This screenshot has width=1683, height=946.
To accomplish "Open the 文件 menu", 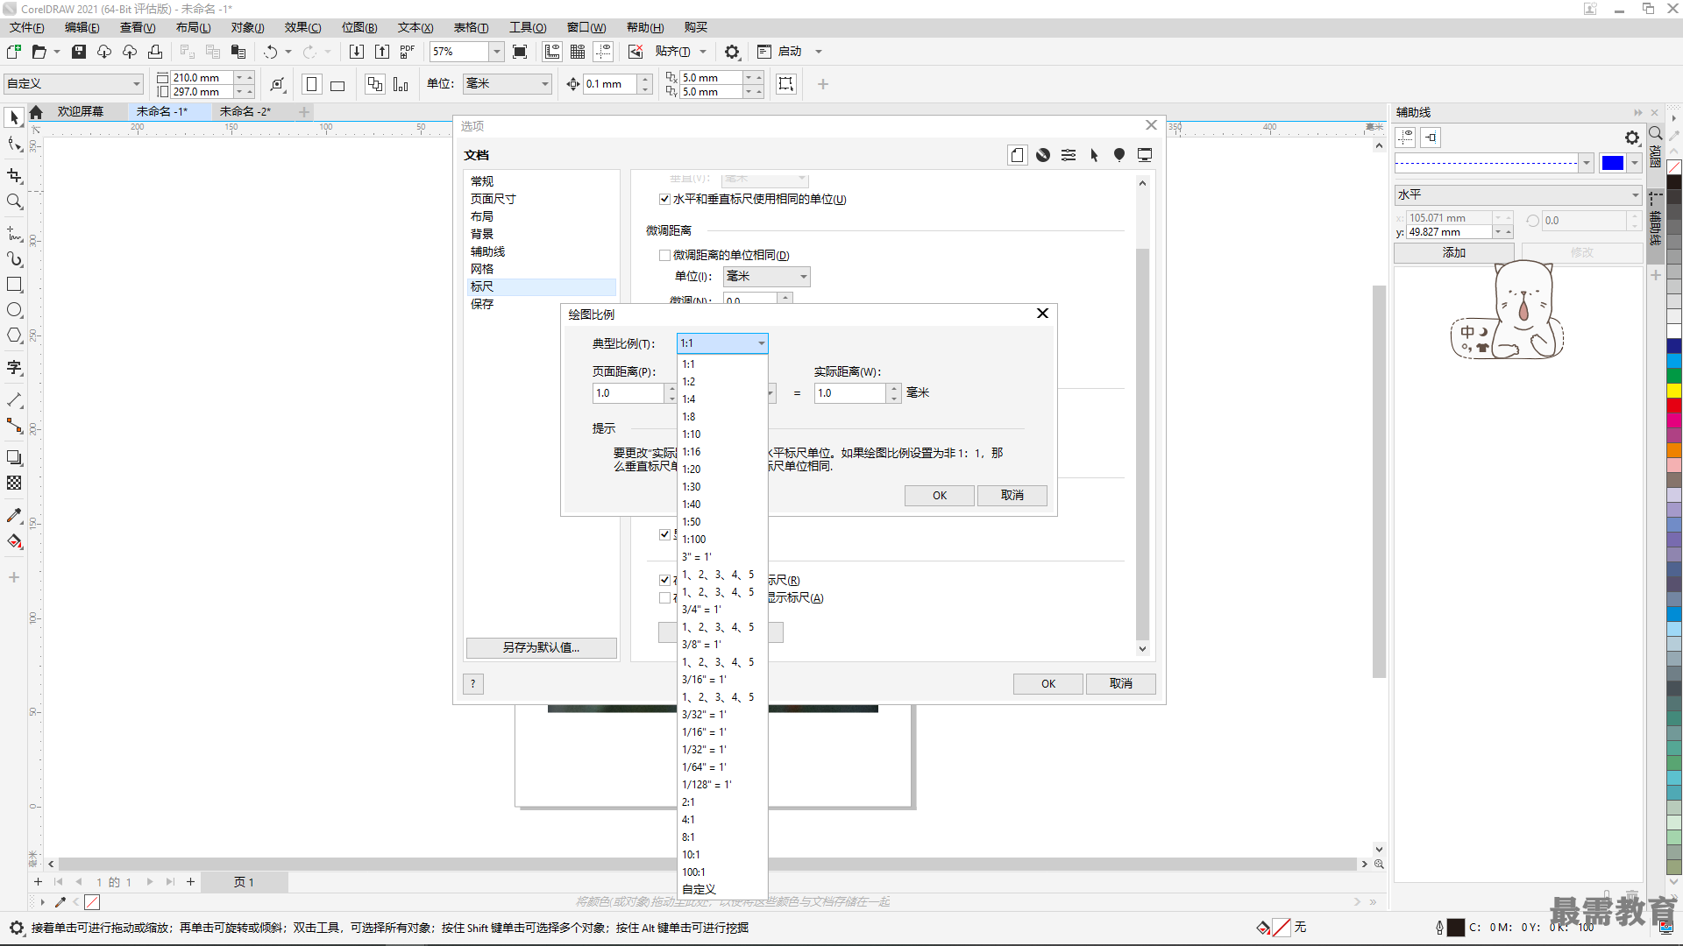I will click(26, 27).
